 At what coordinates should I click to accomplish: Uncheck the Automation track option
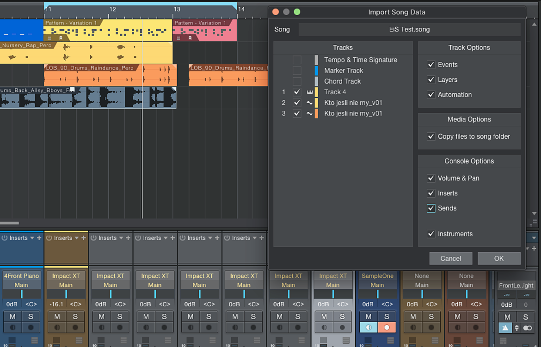pyautogui.click(x=431, y=95)
